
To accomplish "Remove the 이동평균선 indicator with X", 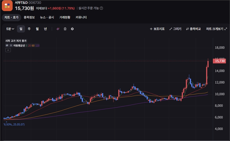I will tap(11, 46).
